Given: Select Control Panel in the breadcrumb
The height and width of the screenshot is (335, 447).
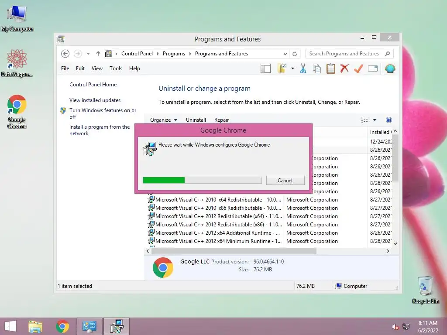Looking at the screenshot, I should [137, 54].
